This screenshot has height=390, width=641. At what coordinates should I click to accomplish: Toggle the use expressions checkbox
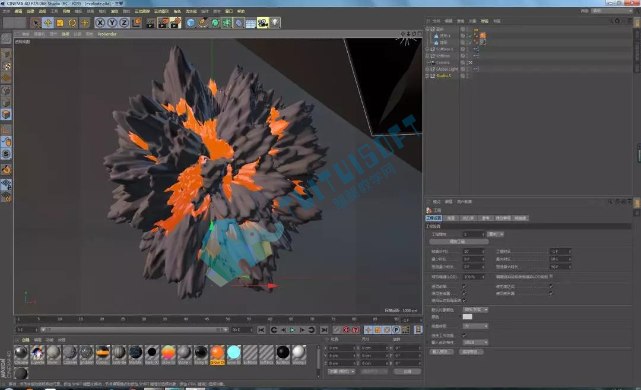(551, 286)
